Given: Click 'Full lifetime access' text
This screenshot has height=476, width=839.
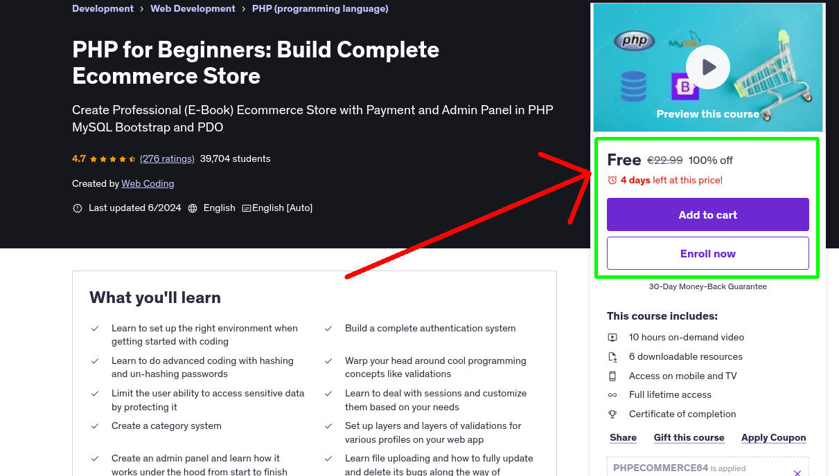Looking at the screenshot, I should click(670, 395).
